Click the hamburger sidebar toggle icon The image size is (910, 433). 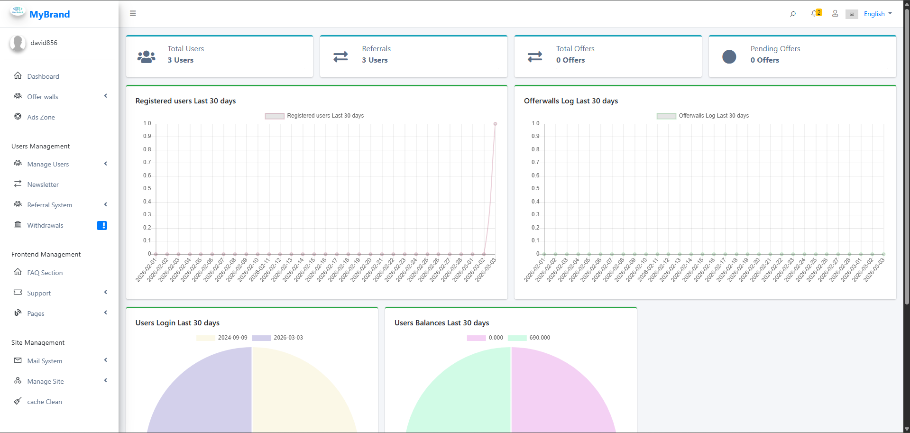[133, 13]
